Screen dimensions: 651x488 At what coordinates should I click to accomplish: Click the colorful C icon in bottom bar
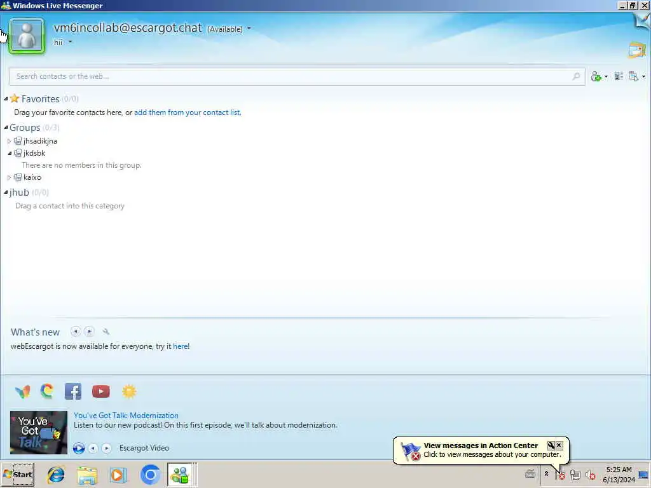(47, 391)
